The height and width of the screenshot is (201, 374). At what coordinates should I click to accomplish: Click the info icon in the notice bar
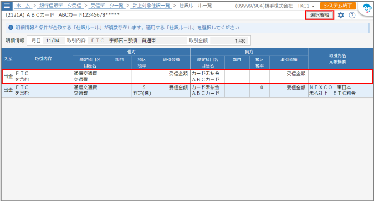[x=11, y=28]
